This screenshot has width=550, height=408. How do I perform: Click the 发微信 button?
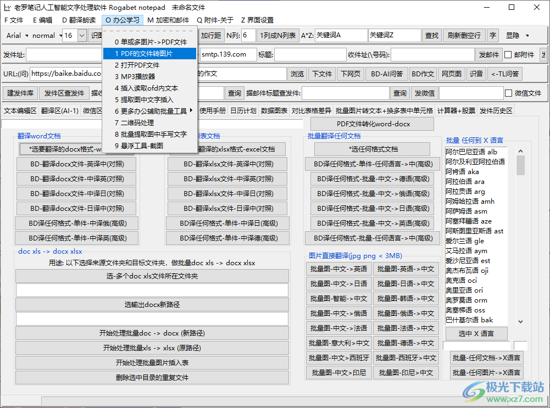pyautogui.click(x=424, y=93)
